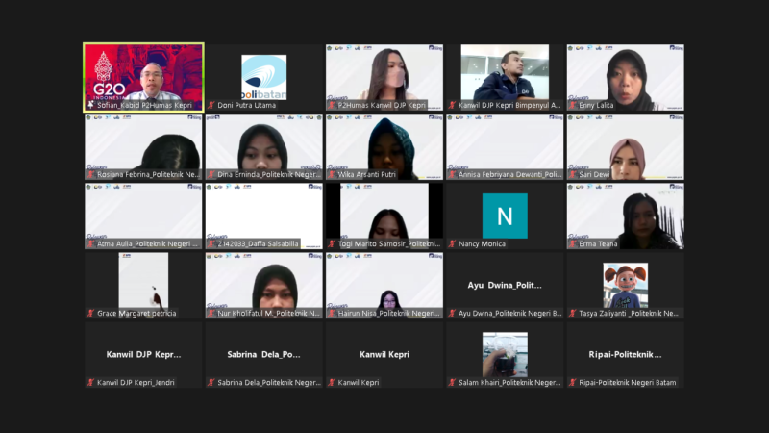Viewport: 769px width, 433px height.
Task: Select the Ayu Dwina participant tile
Action: [505, 285]
